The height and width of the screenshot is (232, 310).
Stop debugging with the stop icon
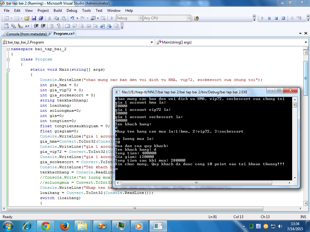276,18
